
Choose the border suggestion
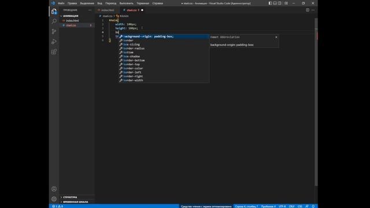pos(164,40)
